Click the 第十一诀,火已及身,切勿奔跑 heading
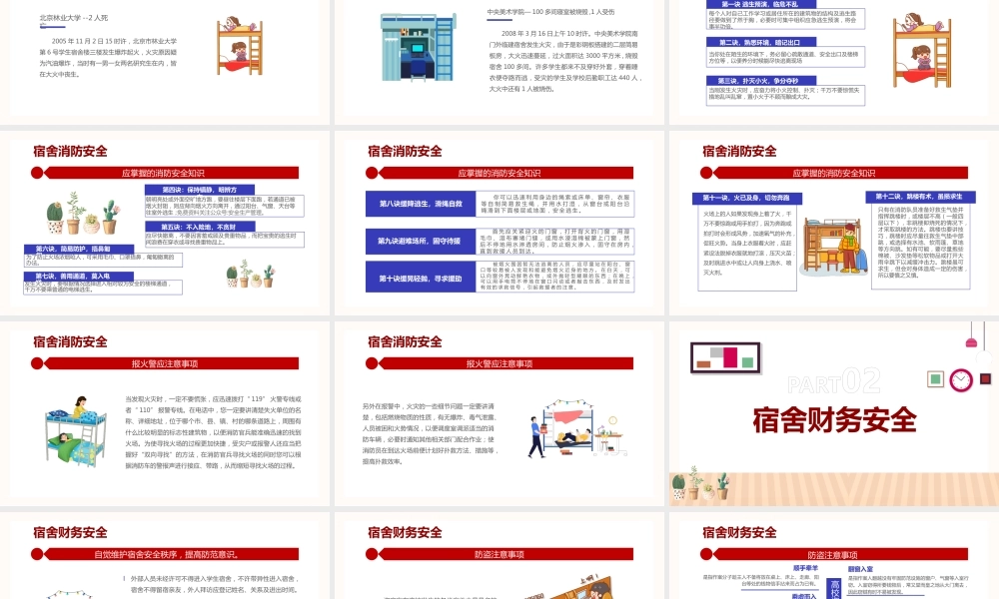Viewport: 999px width, 599px height. (747, 199)
